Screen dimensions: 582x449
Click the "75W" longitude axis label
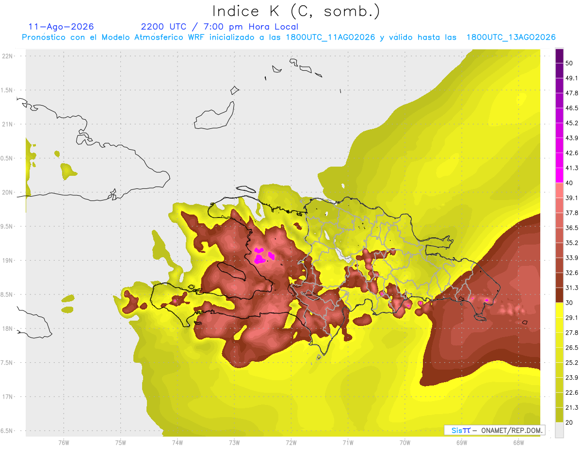[120, 443]
